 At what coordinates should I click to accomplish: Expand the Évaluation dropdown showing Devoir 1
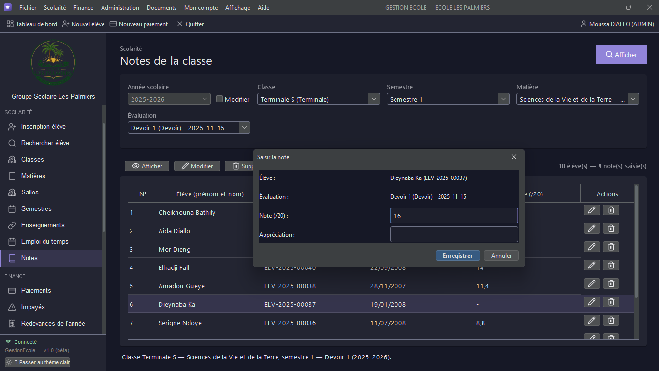189,128
